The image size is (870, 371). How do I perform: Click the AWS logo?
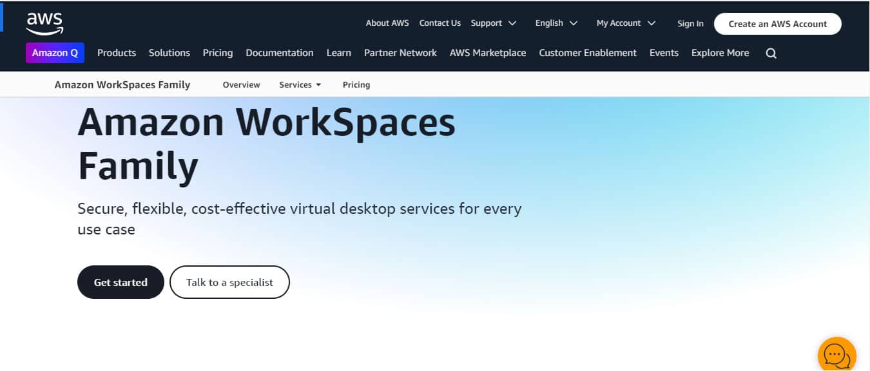pyautogui.click(x=44, y=23)
